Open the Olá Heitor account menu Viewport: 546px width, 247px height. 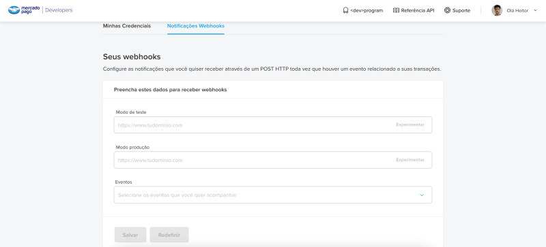click(x=517, y=10)
